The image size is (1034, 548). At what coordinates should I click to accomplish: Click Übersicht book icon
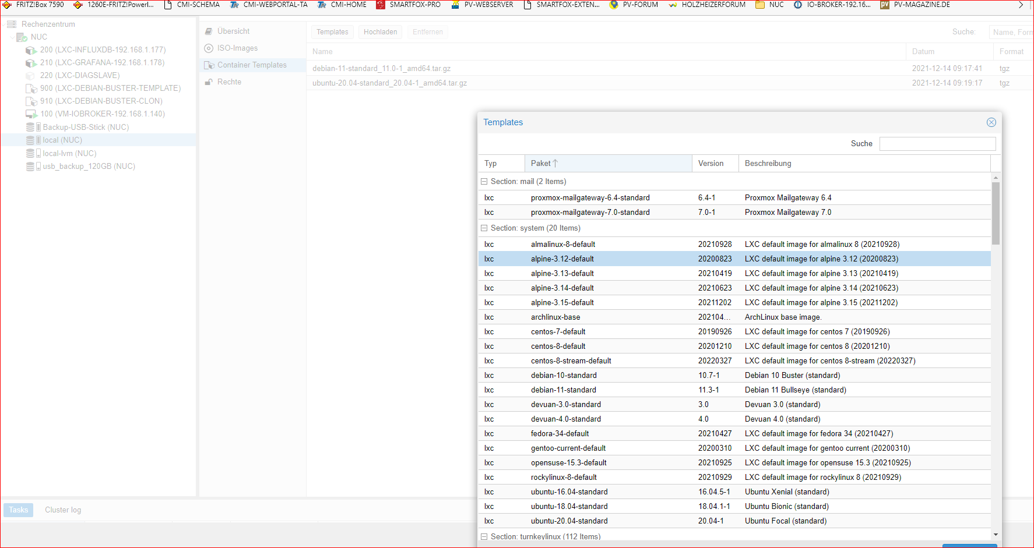[x=209, y=31]
